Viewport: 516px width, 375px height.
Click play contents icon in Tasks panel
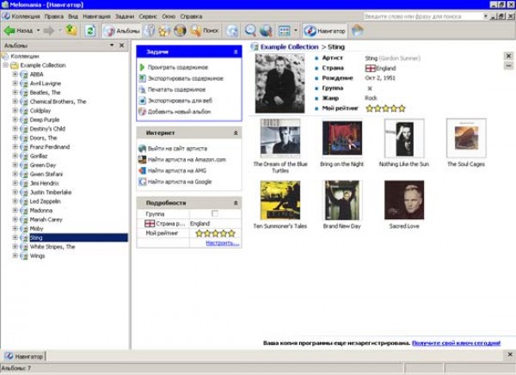(x=142, y=67)
